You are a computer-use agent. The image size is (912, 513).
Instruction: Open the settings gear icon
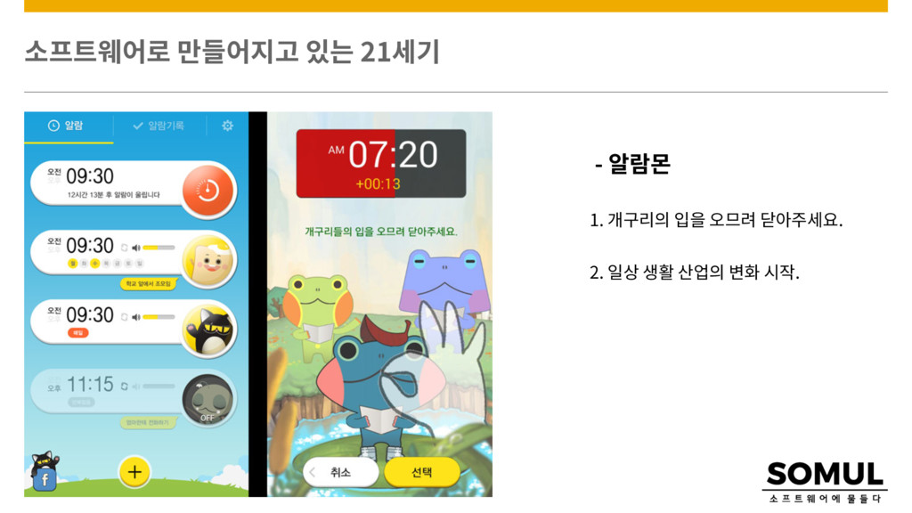pos(227,126)
